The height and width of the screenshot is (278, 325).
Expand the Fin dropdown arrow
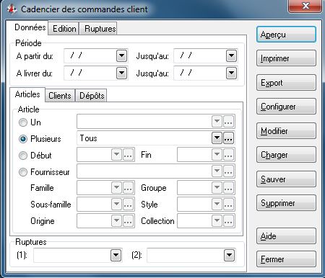[x=217, y=155]
